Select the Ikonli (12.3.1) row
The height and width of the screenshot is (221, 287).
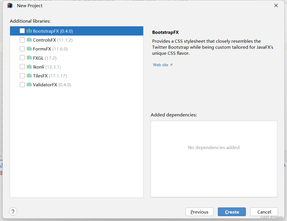point(77,67)
